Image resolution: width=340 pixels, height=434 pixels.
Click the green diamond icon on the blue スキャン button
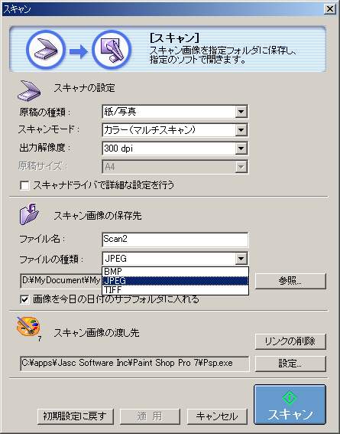(x=290, y=398)
